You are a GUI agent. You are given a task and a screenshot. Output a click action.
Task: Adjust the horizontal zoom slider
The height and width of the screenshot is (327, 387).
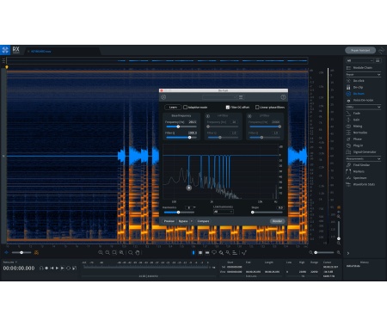point(324,253)
